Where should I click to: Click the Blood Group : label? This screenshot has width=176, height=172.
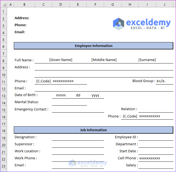coord(144,81)
